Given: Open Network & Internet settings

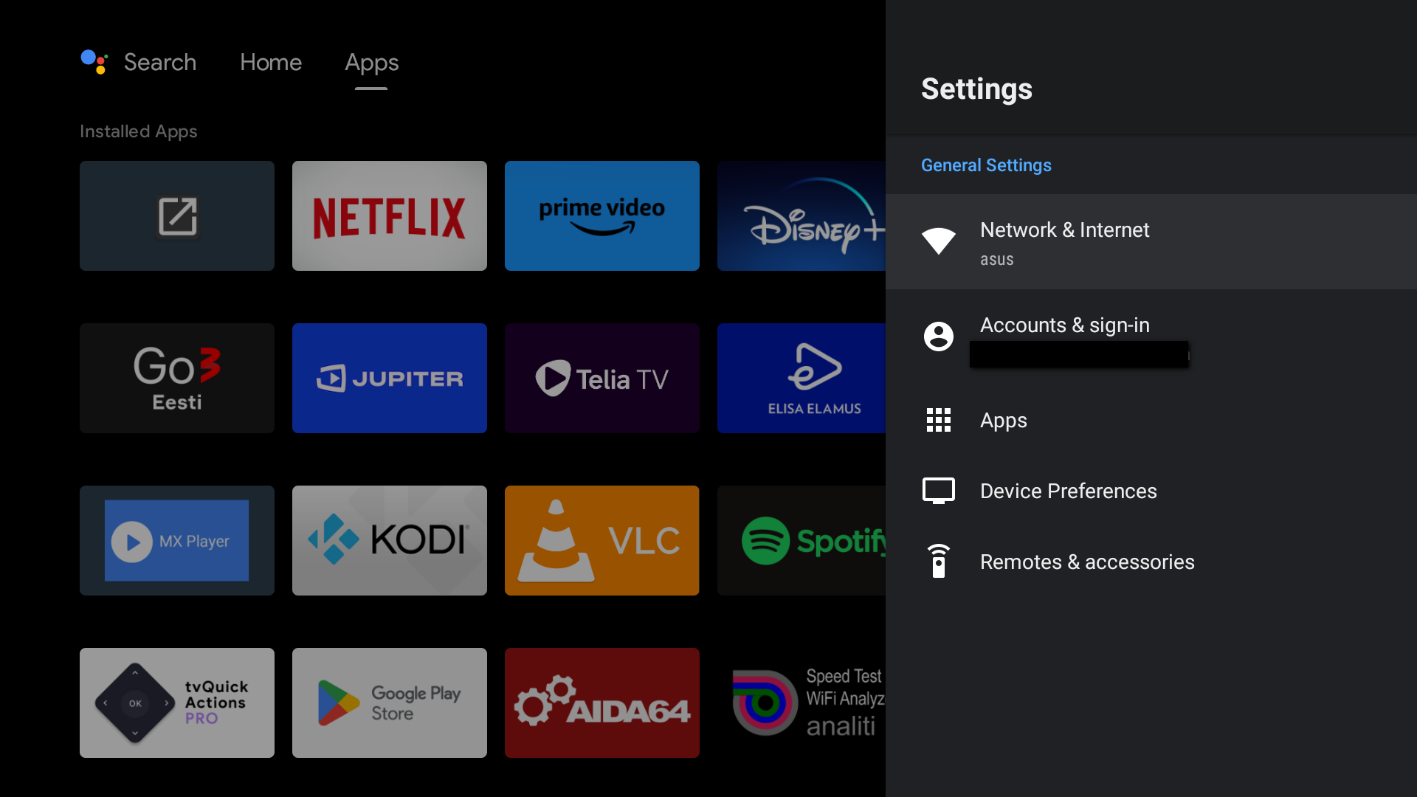Looking at the screenshot, I should 1151,241.
